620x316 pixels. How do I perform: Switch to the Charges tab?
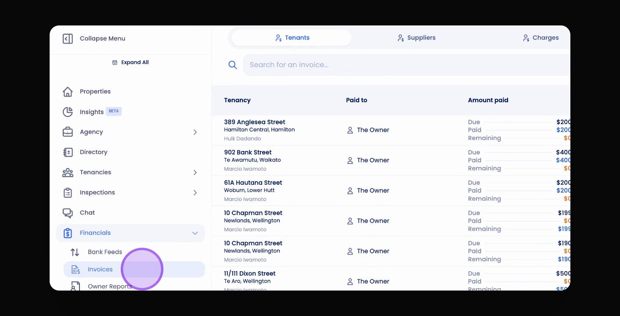(541, 38)
